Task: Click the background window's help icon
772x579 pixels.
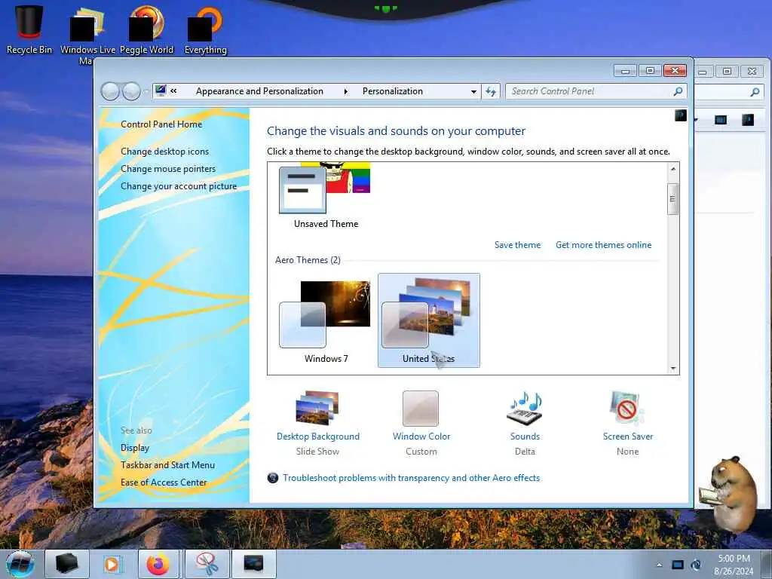Action: [747, 120]
